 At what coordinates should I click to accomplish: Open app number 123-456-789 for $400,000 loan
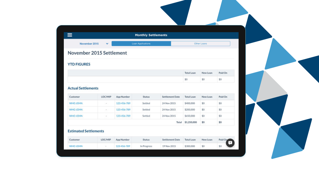[x=123, y=103]
